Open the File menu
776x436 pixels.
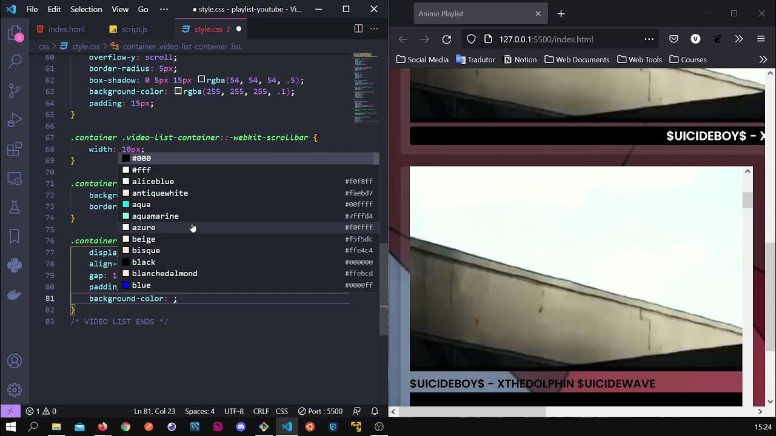(x=32, y=9)
